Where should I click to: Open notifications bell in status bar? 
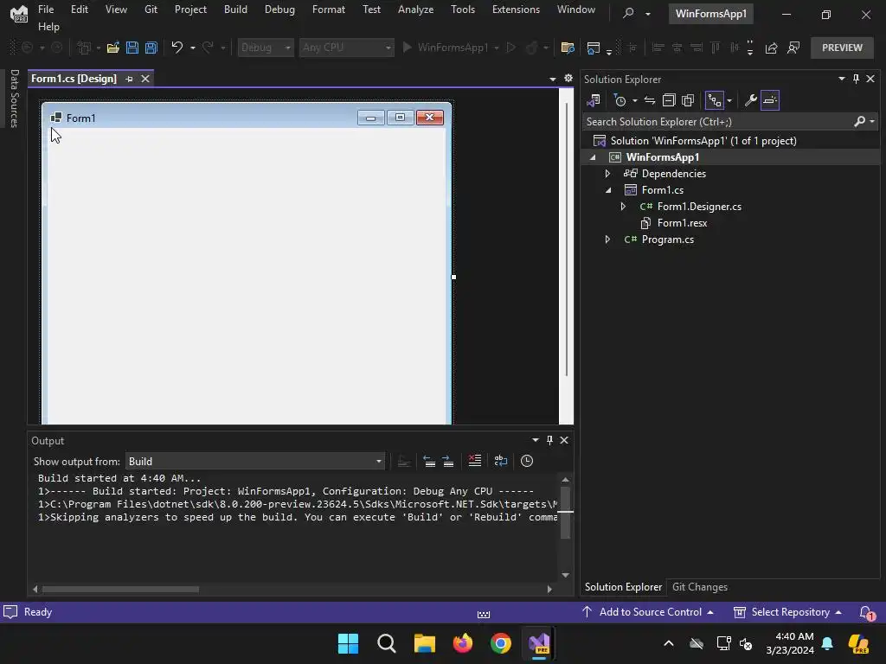point(866,612)
